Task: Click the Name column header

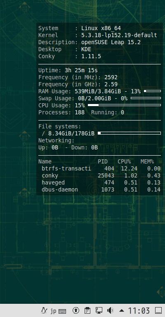Action: pyautogui.click(x=45, y=162)
